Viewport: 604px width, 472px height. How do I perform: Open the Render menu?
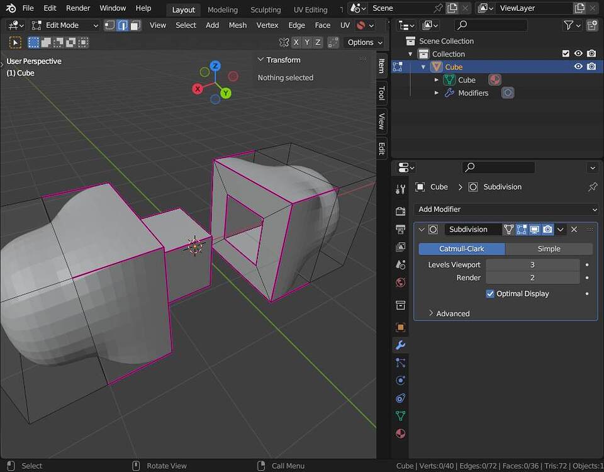coord(78,8)
